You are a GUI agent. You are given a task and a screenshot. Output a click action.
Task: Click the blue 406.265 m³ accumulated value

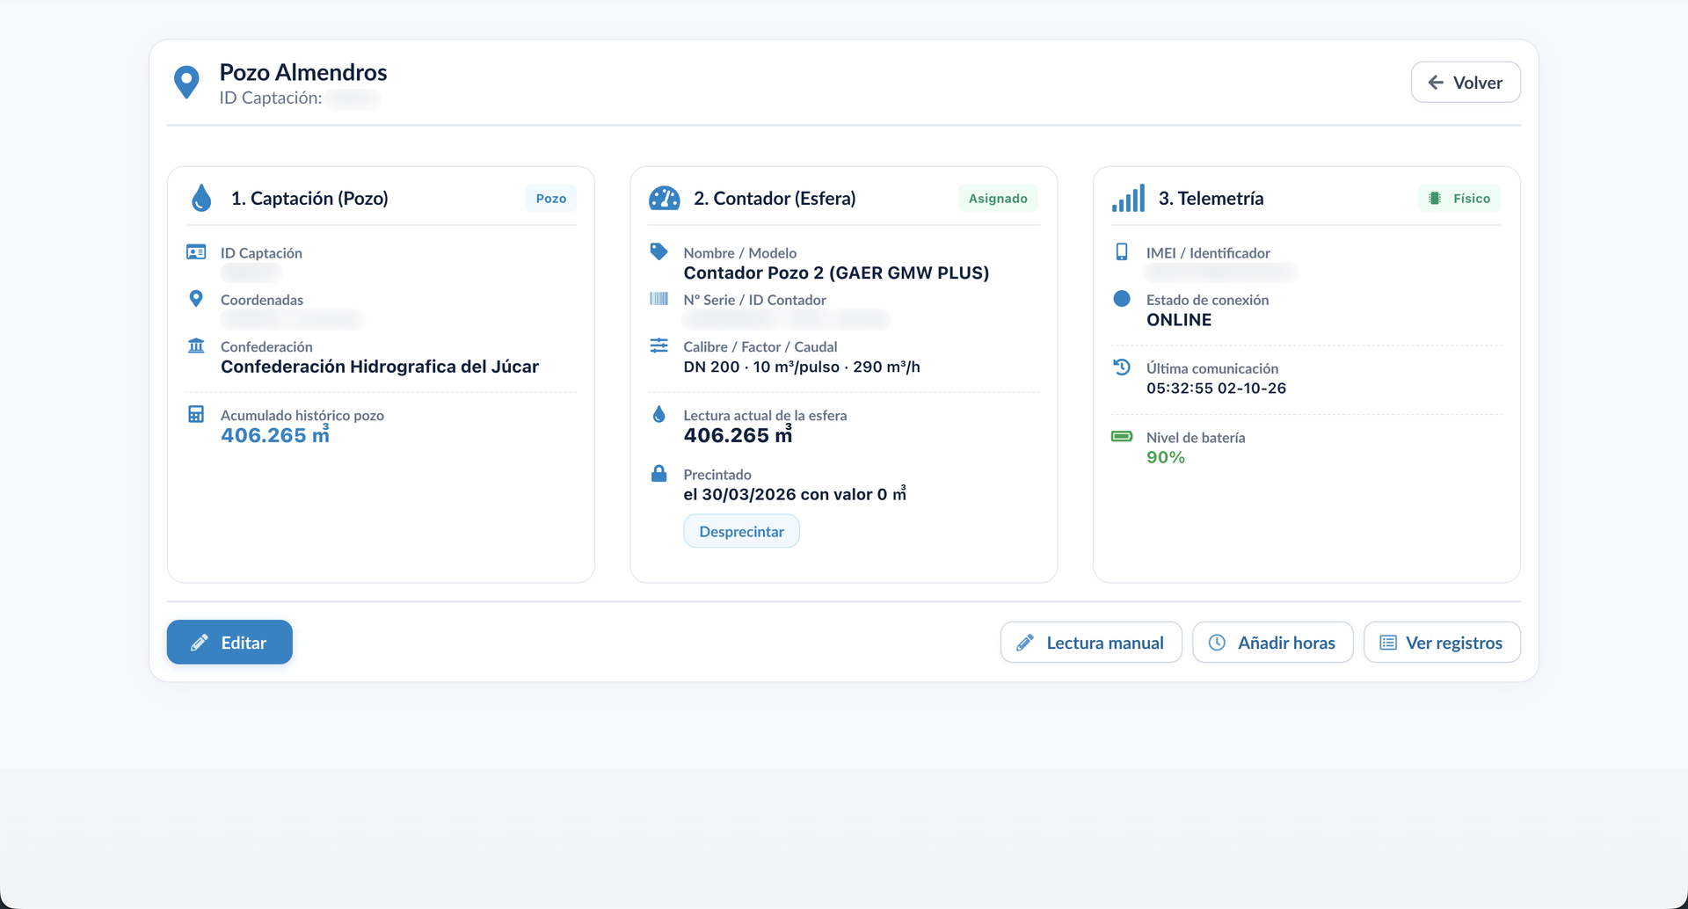275,434
